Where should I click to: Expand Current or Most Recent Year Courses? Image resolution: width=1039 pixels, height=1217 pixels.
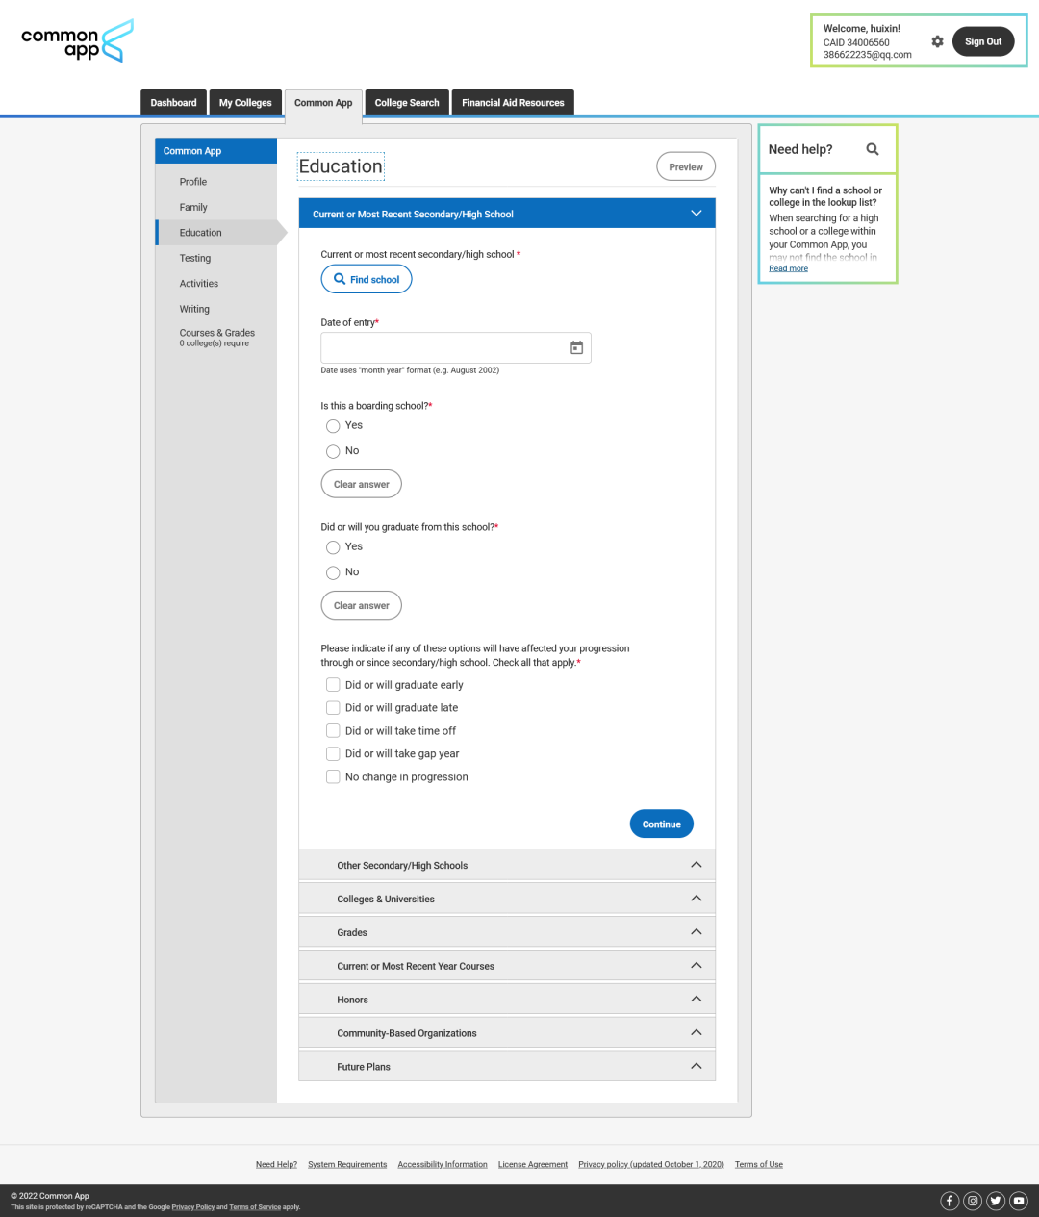(507, 966)
